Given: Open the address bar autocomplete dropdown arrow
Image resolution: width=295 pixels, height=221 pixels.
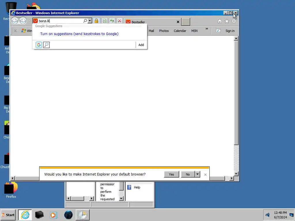Looking at the screenshot, I should [90, 21].
